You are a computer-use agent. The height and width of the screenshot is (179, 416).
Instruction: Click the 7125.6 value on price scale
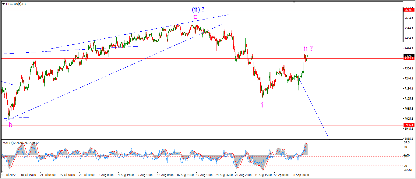408,98
